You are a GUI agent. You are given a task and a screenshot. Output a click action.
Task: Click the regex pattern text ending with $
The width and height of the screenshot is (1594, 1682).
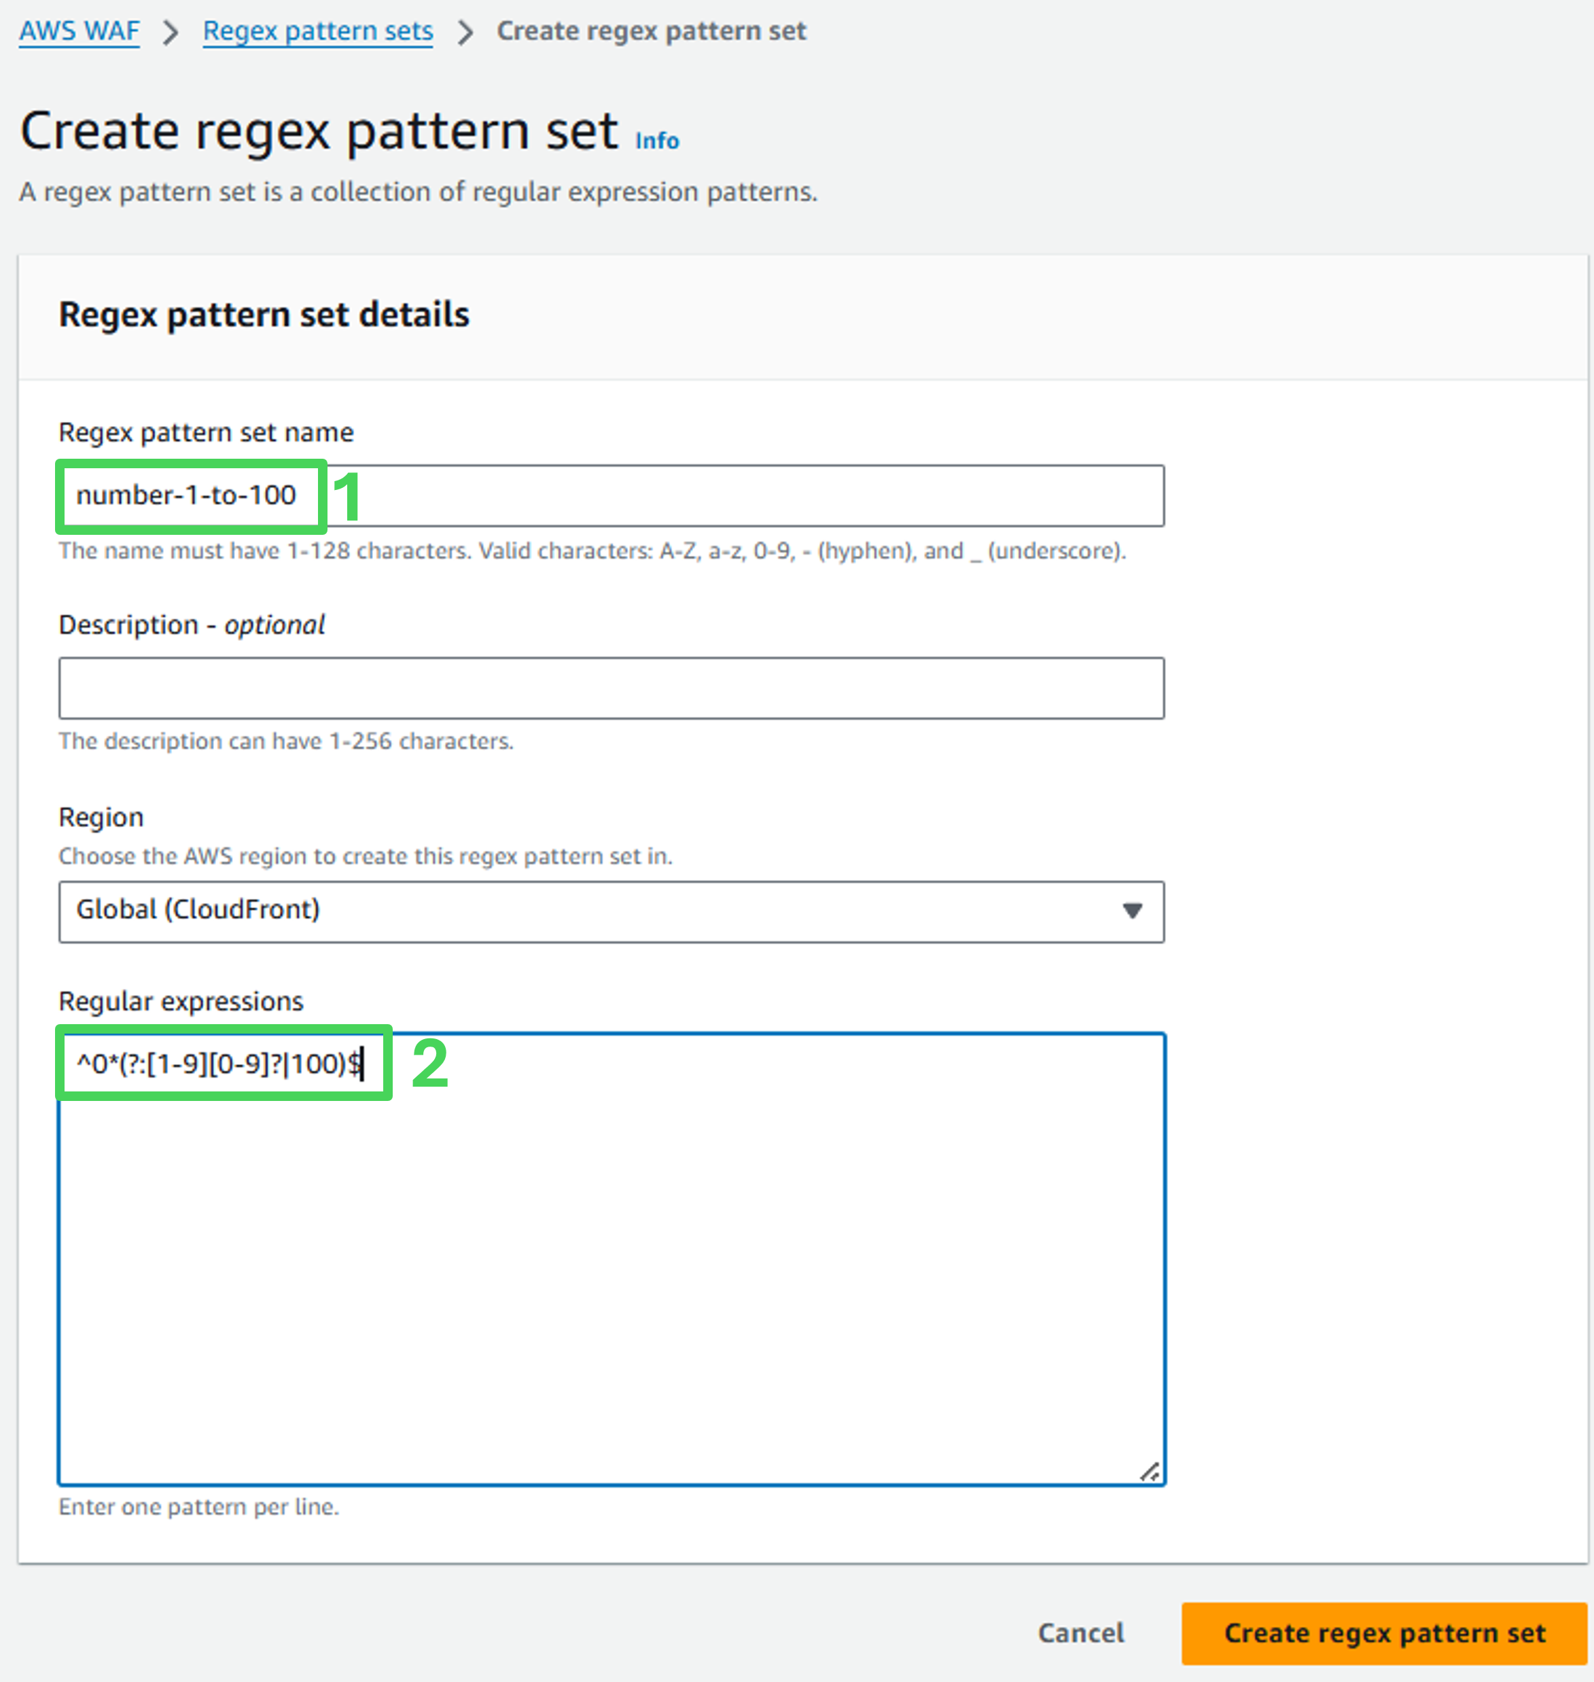click(x=219, y=1064)
